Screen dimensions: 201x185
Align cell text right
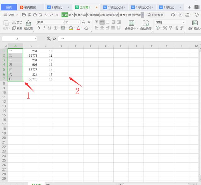[107, 28]
